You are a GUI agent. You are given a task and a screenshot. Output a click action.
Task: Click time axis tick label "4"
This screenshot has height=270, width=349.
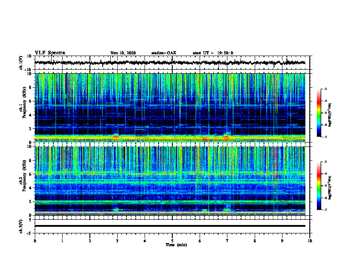145,241
